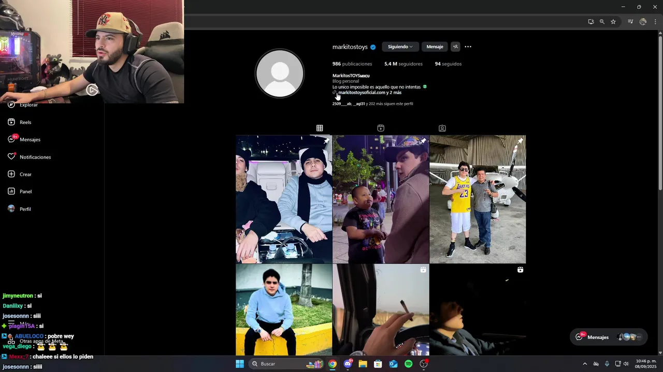Image resolution: width=663 pixels, height=372 pixels.
Task: Open OBS Studio on the taskbar
Action: [x=424, y=364]
